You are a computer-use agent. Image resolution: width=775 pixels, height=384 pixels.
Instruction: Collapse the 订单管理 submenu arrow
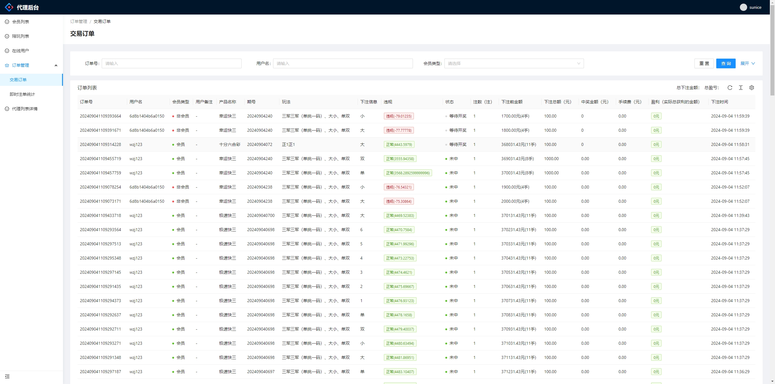pyautogui.click(x=56, y=65)
